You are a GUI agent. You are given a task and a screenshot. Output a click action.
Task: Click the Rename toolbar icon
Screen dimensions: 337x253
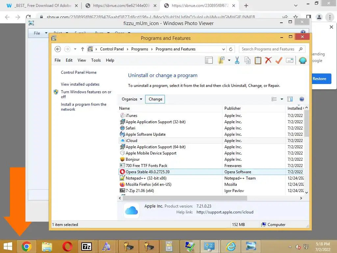point(290,61)
